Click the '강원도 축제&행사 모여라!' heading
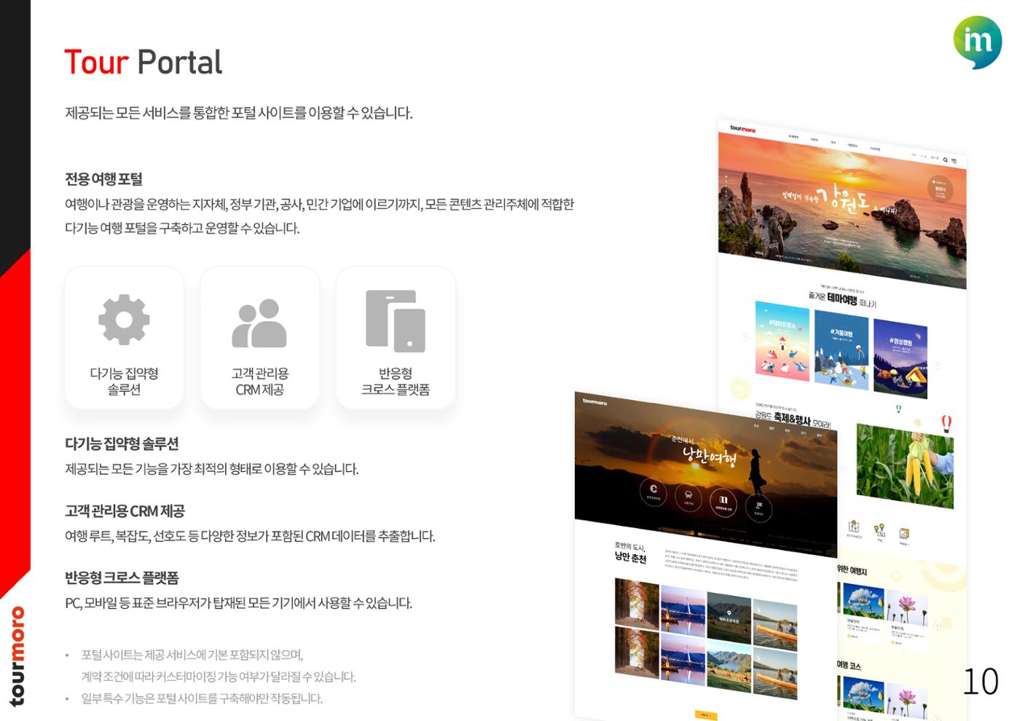This screenshot has height=721, width=1020. (793, 419)
